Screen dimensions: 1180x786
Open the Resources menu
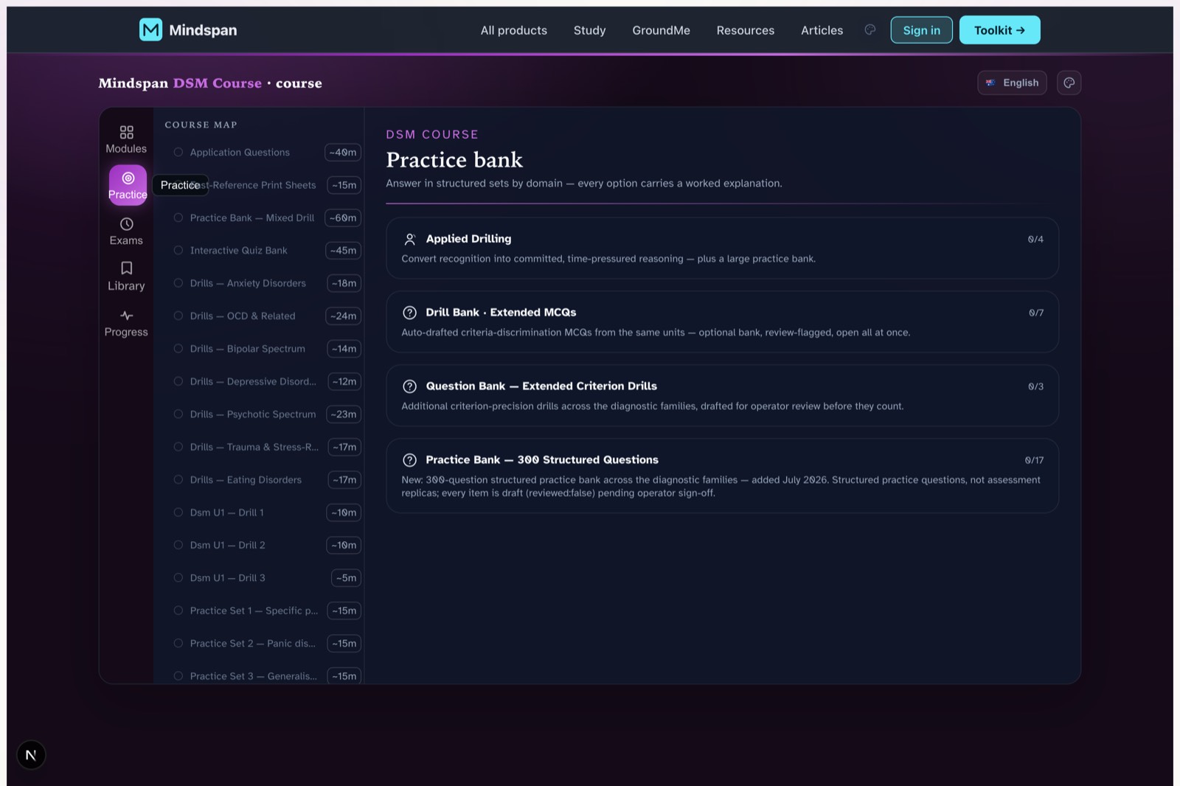coord(746,30)
